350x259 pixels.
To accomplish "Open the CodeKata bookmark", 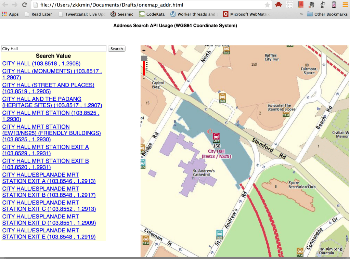I will (x=151, y=14).
